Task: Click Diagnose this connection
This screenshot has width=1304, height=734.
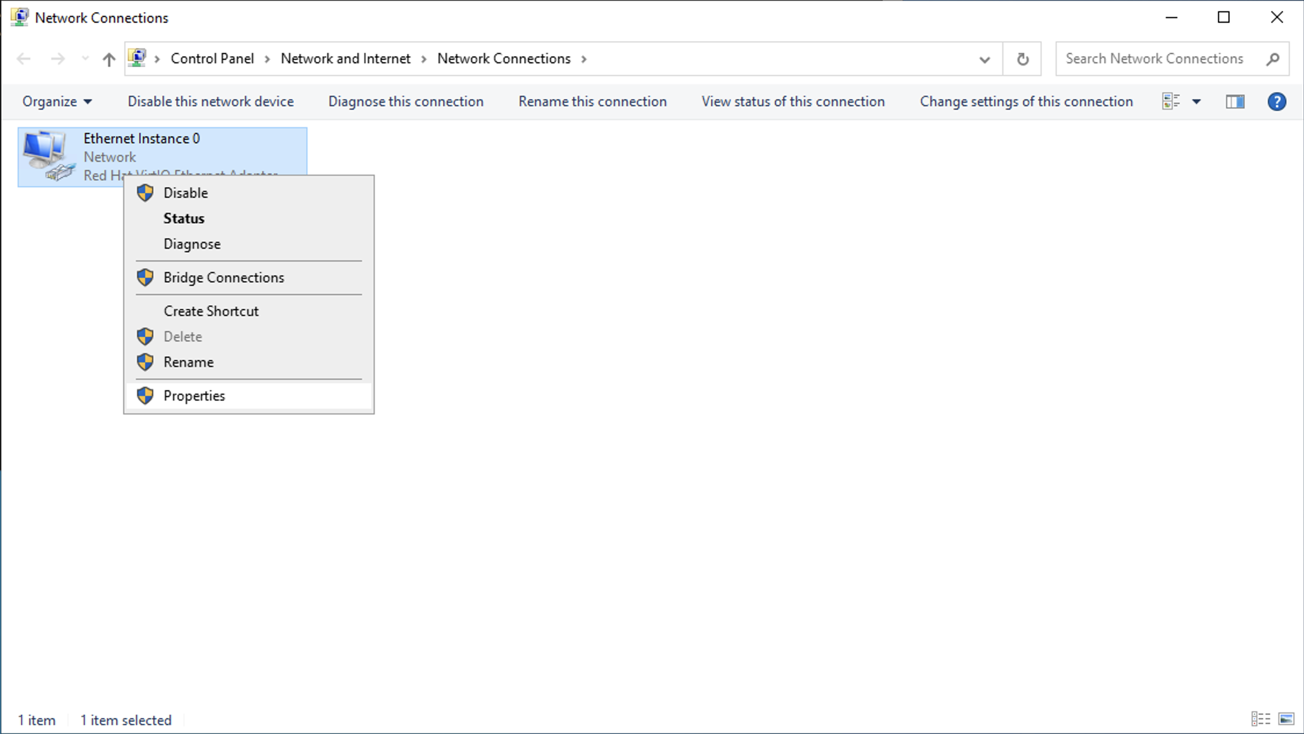Action: [x=405, y=101]
